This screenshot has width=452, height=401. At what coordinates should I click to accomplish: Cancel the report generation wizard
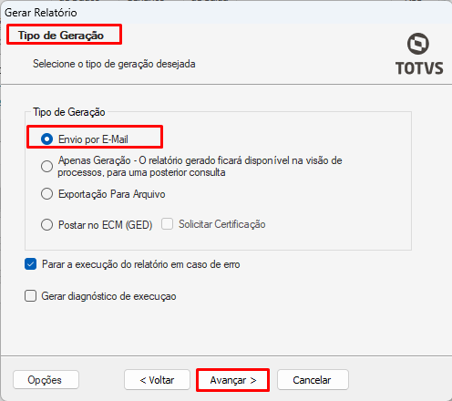click(313, 380)
